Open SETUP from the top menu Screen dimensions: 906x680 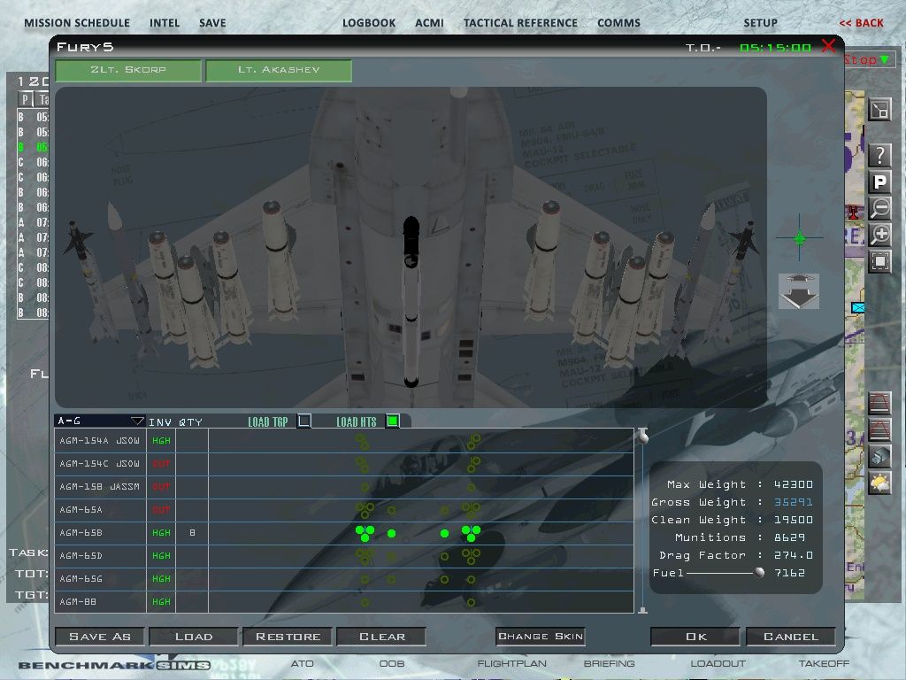(x=760, y=23)
